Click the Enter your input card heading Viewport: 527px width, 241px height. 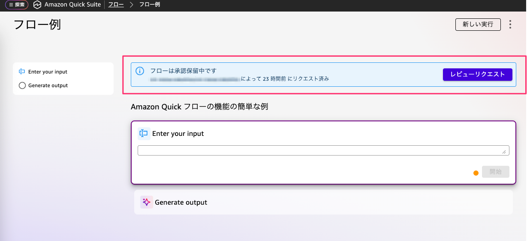pyautogui.click(x=178, y=134)
